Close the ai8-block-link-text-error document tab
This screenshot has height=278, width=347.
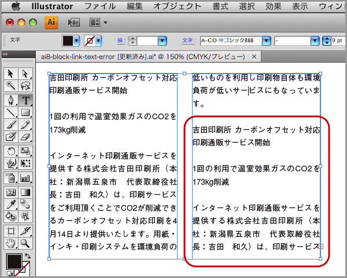click(254, 57)
